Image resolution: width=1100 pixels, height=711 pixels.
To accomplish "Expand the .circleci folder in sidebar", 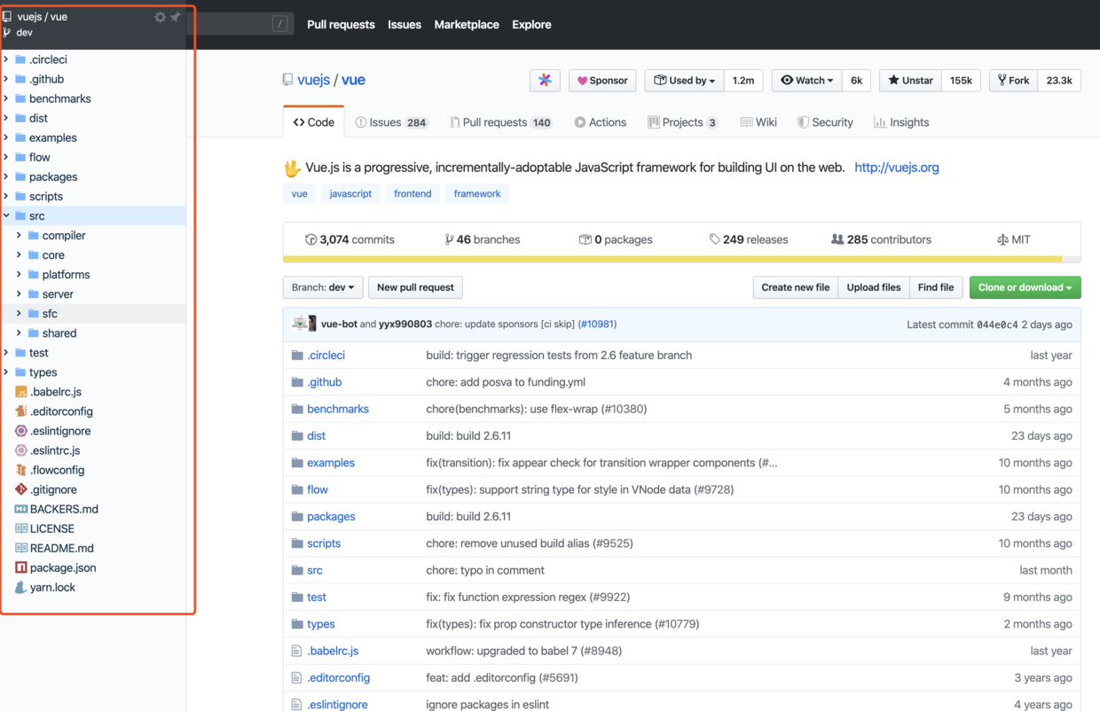I will [x=7, y=59].
